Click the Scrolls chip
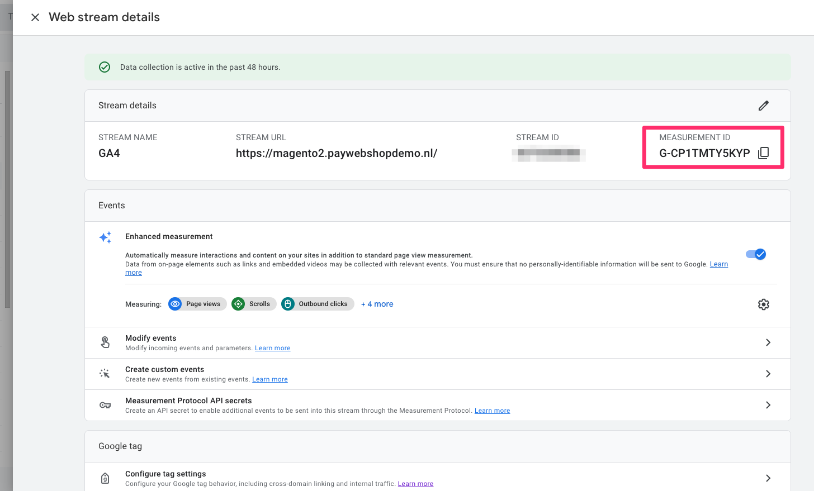The image size is (814, 491). (x=254, y=304)
